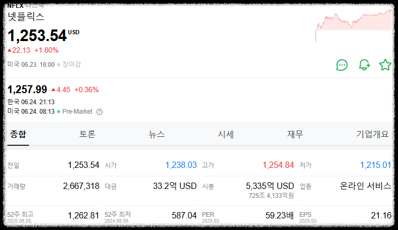The height and width of the screenshot is (230, 398).
Task: Go to the 시세 tab
Action: pos(225,134)
